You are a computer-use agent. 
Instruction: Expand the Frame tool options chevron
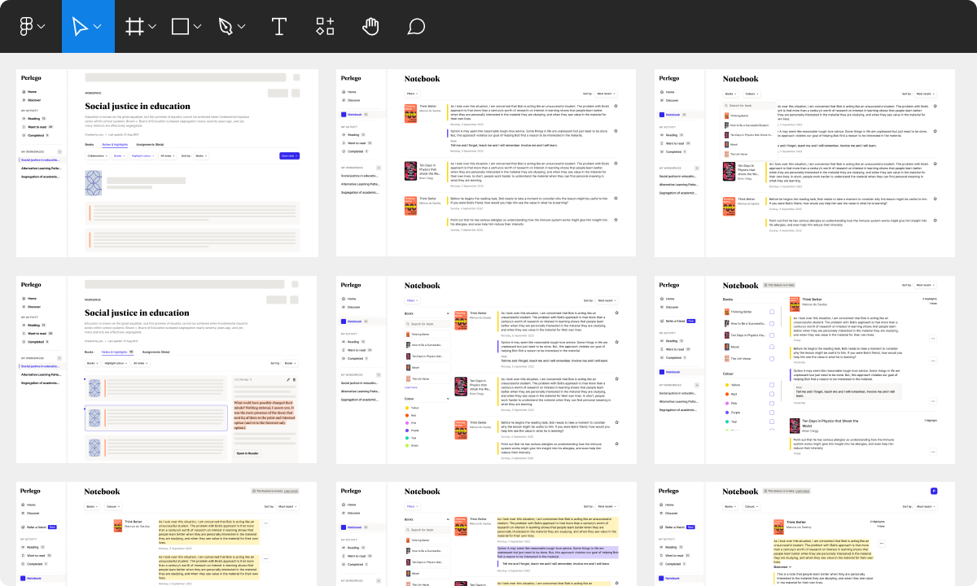click(x=152, y=27)
